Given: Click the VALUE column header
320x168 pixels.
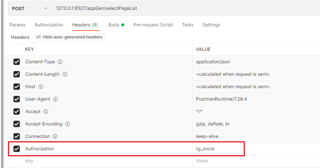Looking at the screenshot, I should [x=203, y=49].
